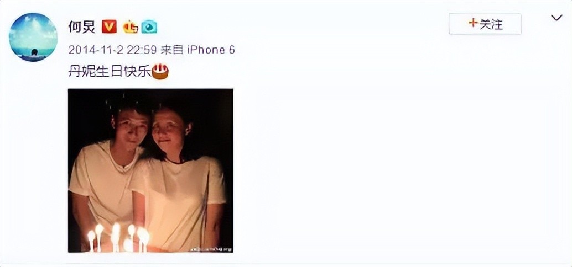The height and width of the screenshot is (267, 572).
Task: Click the username 何炅
Action: 82,27
